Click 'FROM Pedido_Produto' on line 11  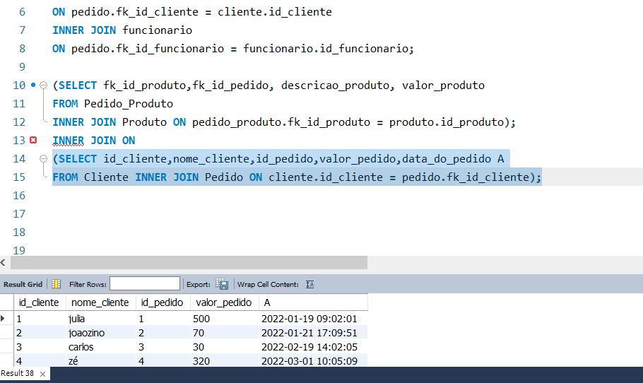pos(113,103)
